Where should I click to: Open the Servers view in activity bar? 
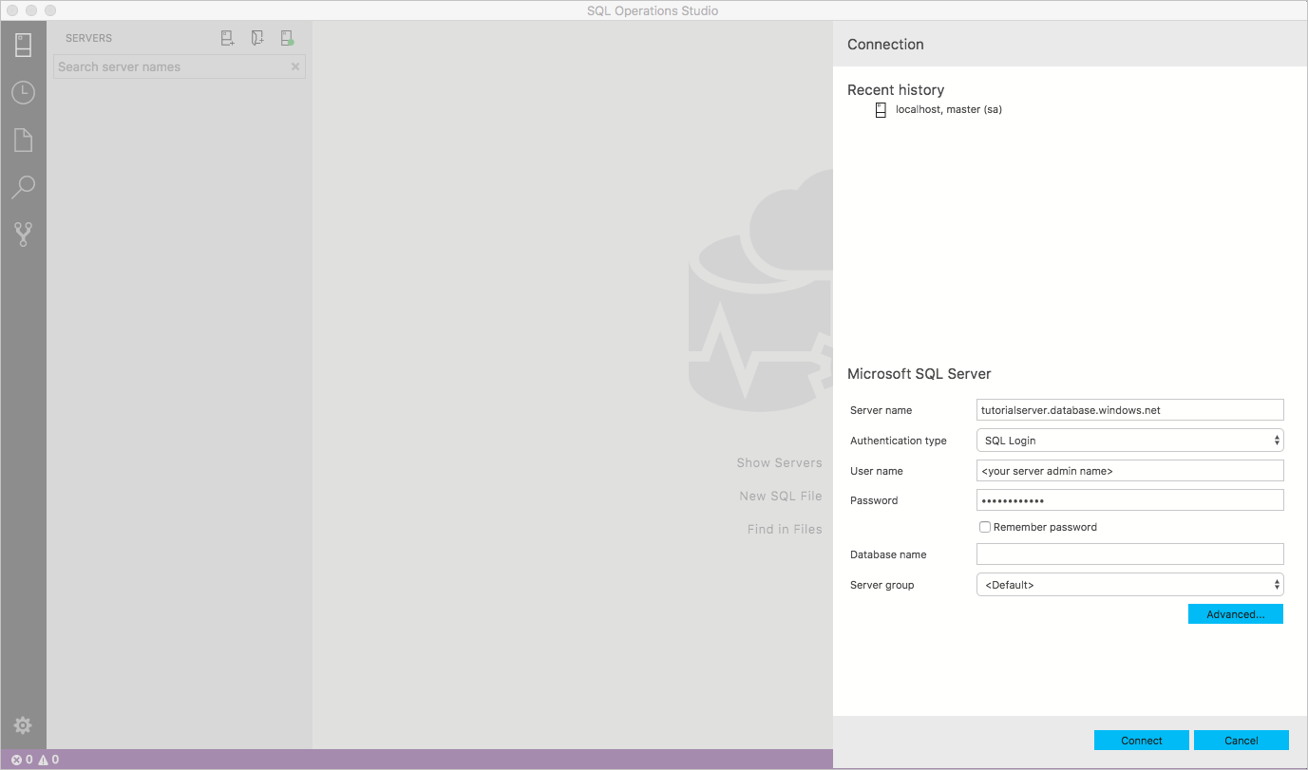pos(23,45)
